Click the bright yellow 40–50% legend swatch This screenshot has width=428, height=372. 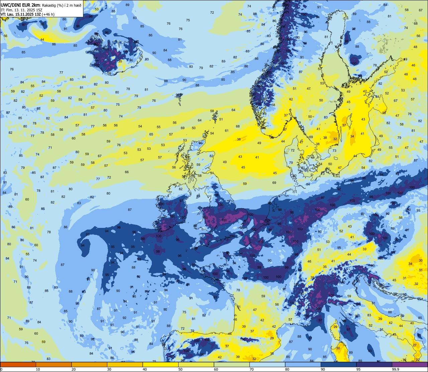160,365
